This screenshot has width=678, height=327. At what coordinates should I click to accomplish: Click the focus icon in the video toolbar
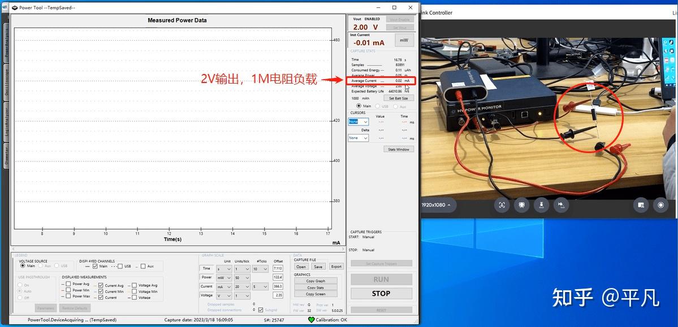pos(502,206)
